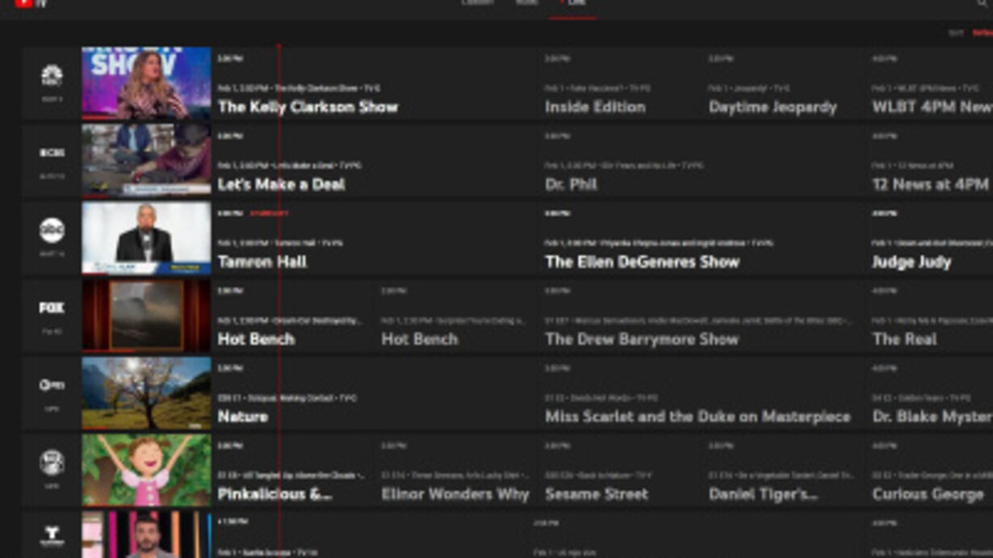Watch The Kelly Clarkson Show thumbnail
This screenshot has height=558, width=993.
146,83
